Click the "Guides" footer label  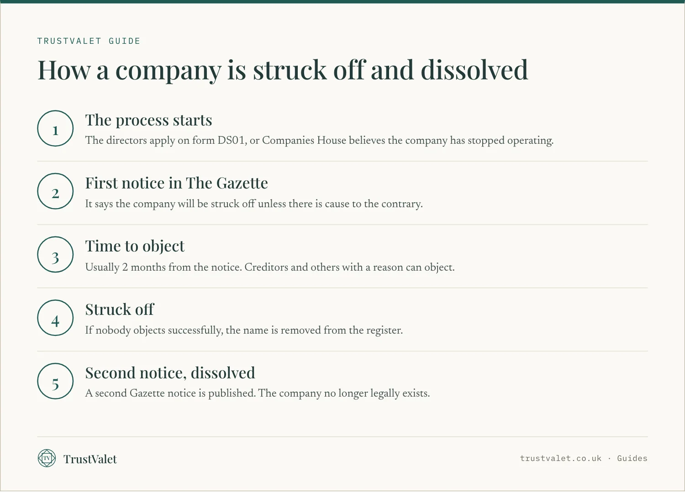(x=632, y=458)
